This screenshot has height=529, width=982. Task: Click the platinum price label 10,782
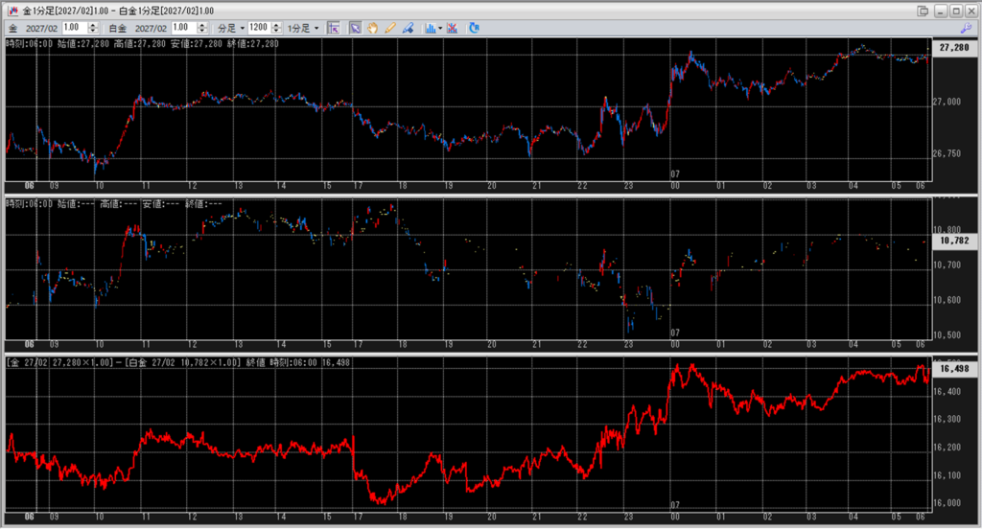(x=955, y=241)
